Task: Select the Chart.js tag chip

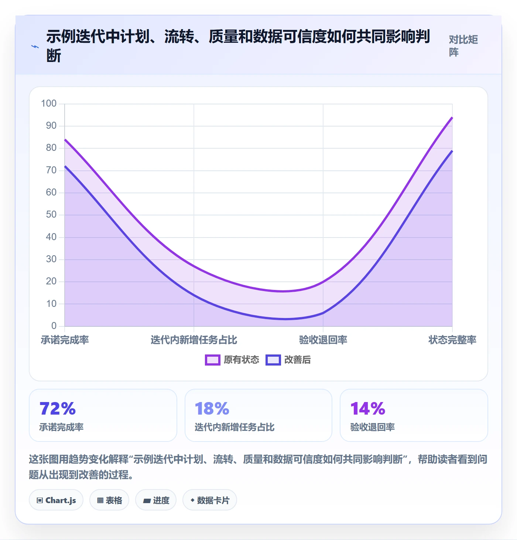Action: [56, 500]
